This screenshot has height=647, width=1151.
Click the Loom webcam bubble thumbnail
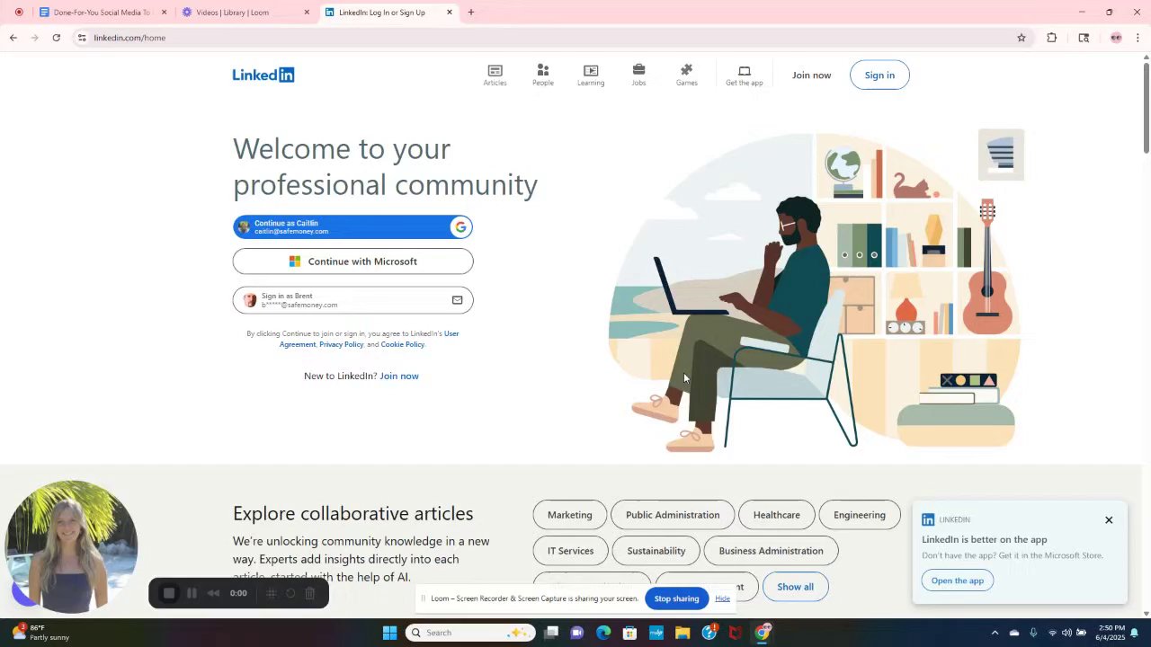[71, 546]
